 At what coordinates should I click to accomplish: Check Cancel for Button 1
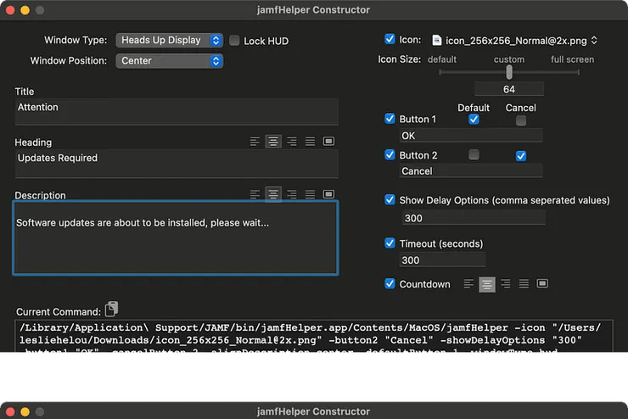[521, 120]
